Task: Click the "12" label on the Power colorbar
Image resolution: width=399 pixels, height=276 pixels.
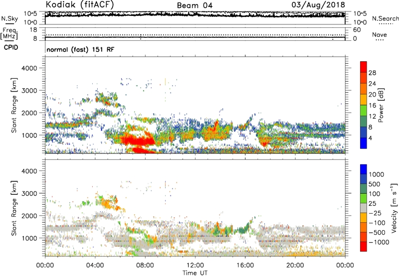Action: [x=372, y=117]
